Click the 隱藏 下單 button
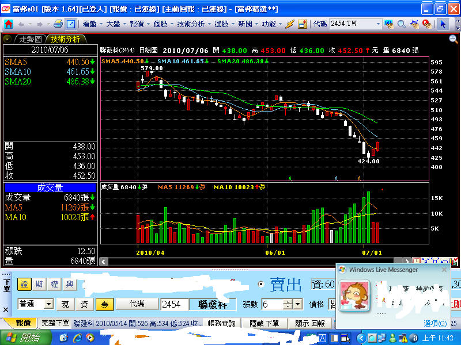This screenshot has width=461, height=345. coord(264,323)
